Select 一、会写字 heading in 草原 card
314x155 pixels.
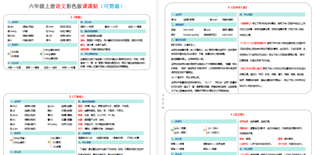pos(13,22)
